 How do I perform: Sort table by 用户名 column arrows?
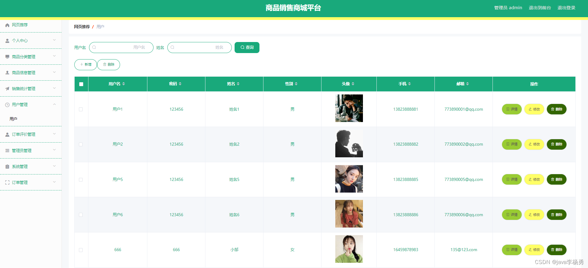coord(123,84)
